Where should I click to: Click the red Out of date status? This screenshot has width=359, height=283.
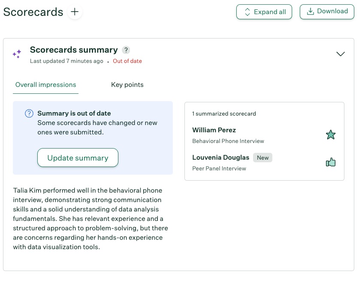tap(127, 61)
